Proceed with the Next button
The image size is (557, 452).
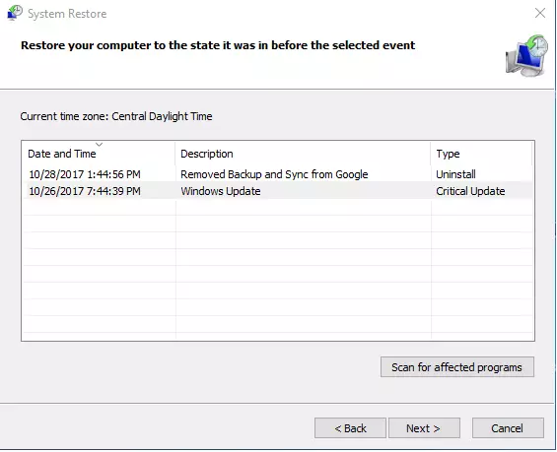425,428
